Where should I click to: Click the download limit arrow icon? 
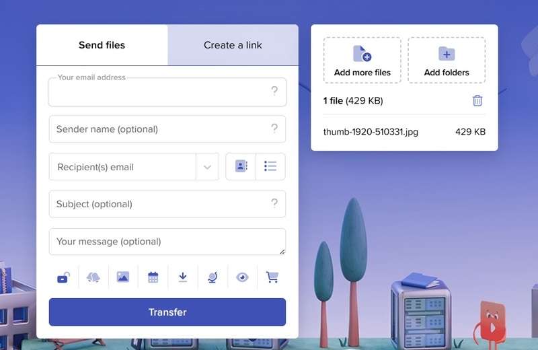tap(182, 277)
